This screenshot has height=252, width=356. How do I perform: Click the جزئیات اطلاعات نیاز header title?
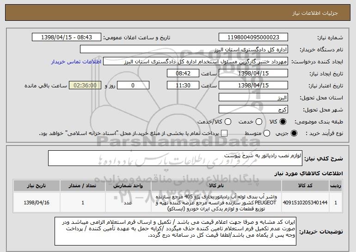click(x=315, y=13)
